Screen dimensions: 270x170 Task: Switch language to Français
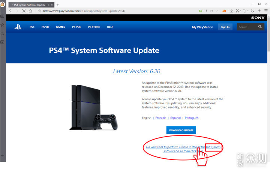(160, 118)
